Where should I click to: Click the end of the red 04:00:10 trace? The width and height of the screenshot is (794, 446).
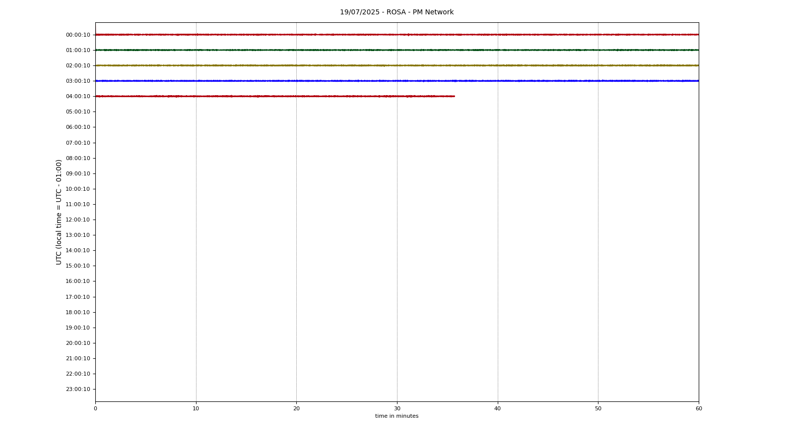pos(454,96)
